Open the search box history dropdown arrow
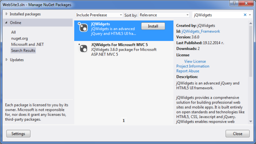 point(250,15)
